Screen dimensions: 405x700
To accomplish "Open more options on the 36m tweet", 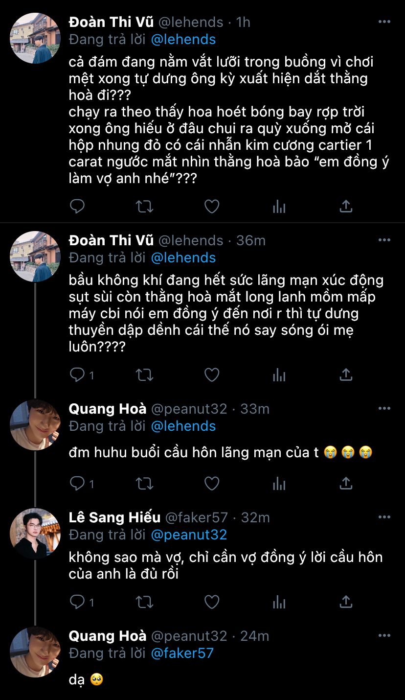I will pyautogui.click(x=384, y=240).
